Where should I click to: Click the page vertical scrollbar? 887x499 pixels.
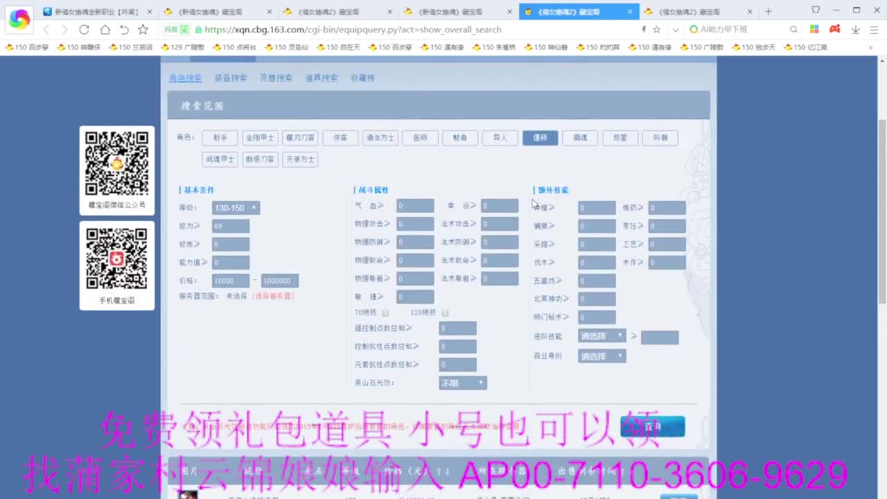coord(882,211)
